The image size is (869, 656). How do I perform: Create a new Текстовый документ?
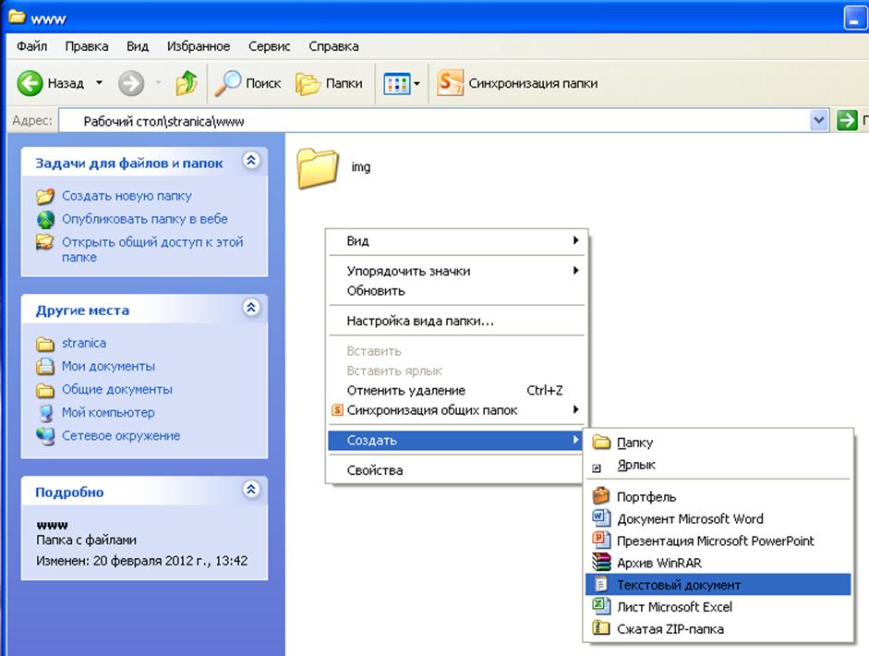tap(718, 585)
